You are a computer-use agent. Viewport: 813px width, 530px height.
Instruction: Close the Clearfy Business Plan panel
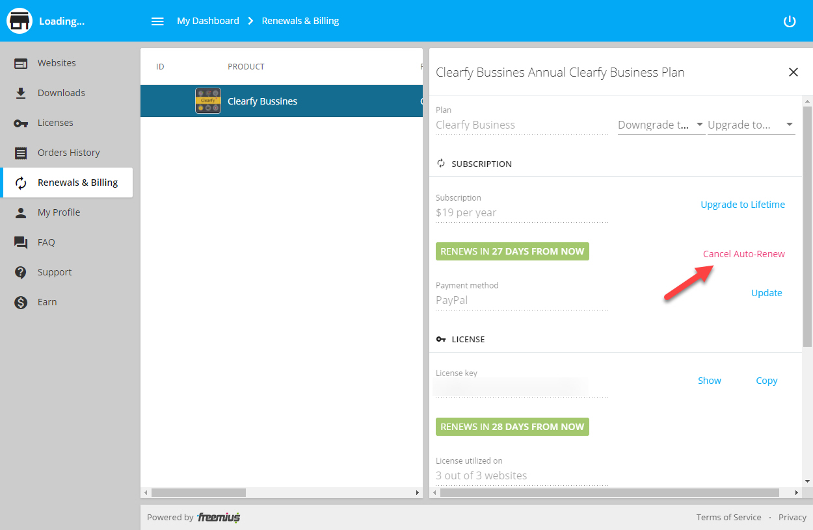793,72
